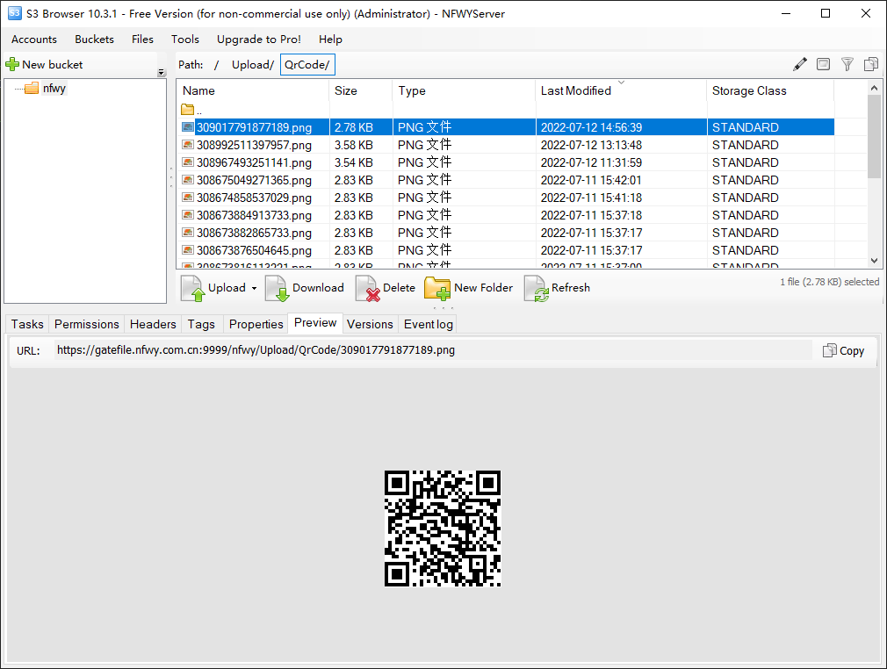Select file 308673876504645.png
The width and height of the screenshot is (887, 669).
point(254,250)
